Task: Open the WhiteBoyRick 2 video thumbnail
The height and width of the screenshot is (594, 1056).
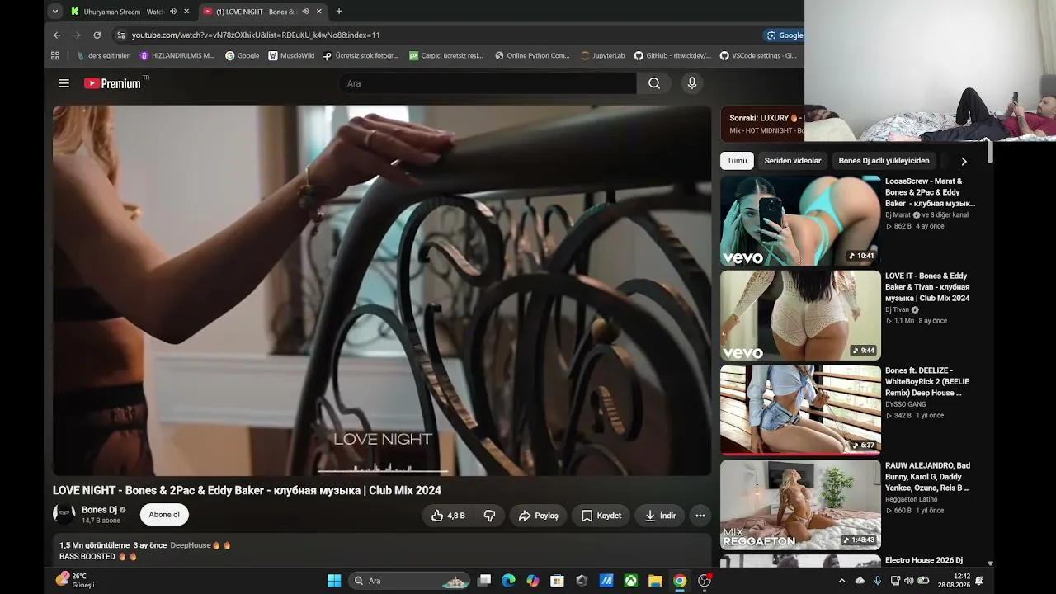Action: tap(800, 410)
